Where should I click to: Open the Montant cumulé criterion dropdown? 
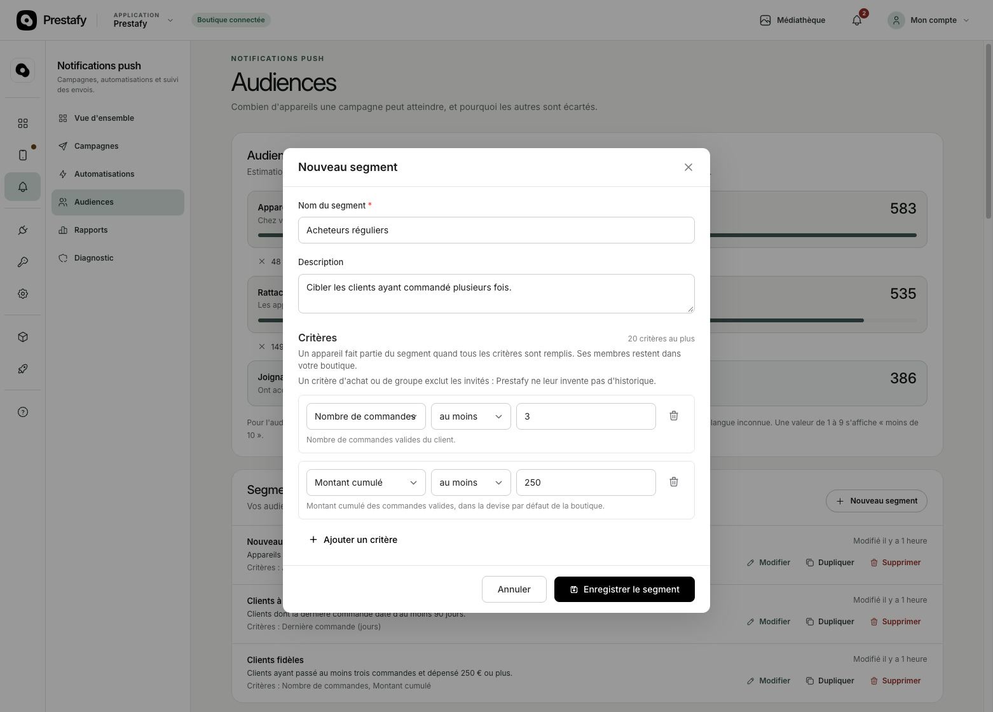[366, 483]
